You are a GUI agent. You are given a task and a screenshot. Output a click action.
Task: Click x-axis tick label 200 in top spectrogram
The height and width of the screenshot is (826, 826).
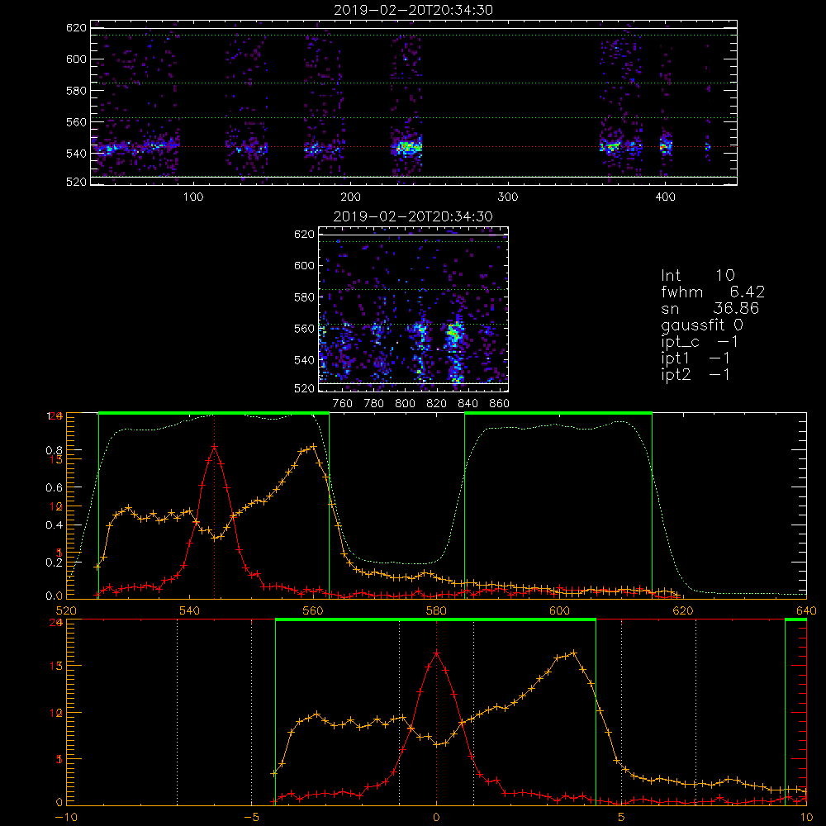click(350, 197)
